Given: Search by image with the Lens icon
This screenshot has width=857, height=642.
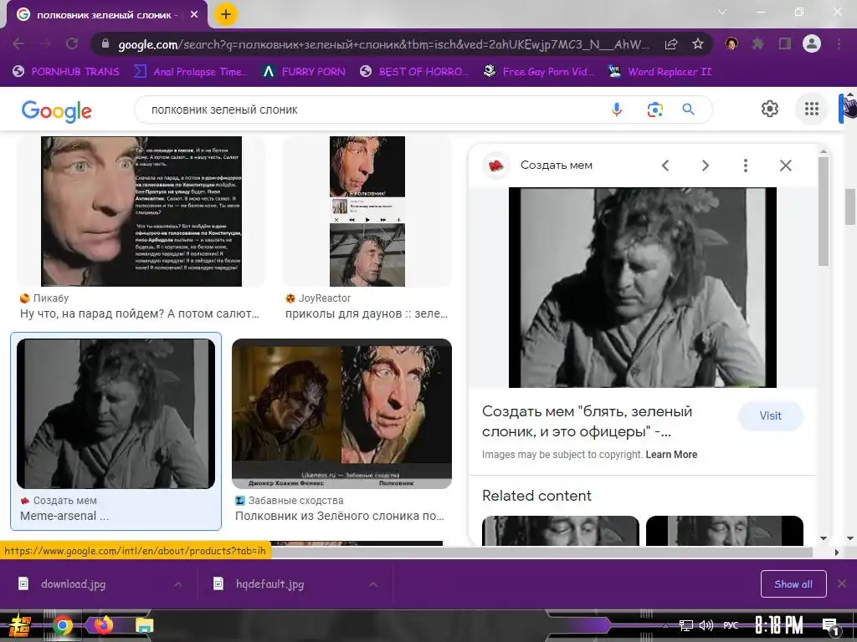Looking at the screenshot, I should click(x=654, y=110).
